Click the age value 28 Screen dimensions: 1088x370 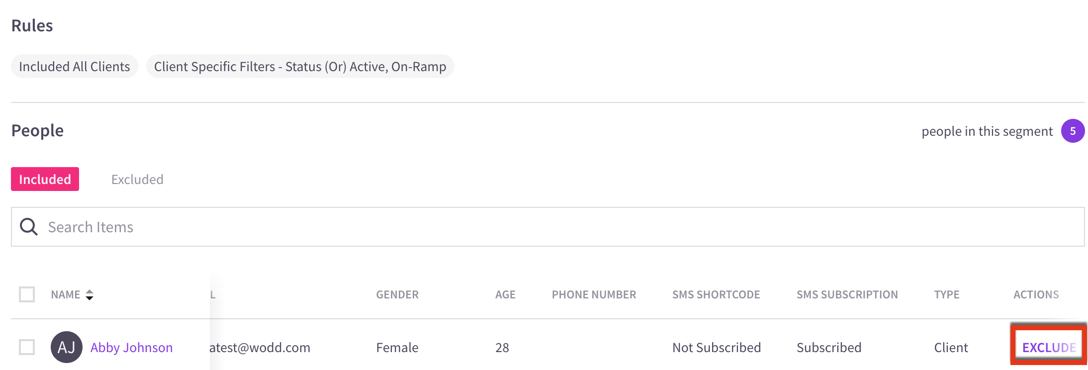tap(502, 347)
